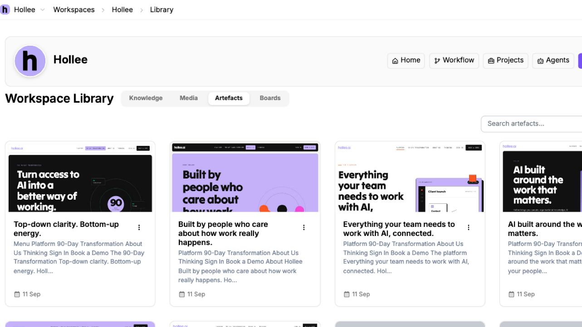582x327 pixels.
Task: Go to Hollee in the breadcrumb trail
Action: 122,10
